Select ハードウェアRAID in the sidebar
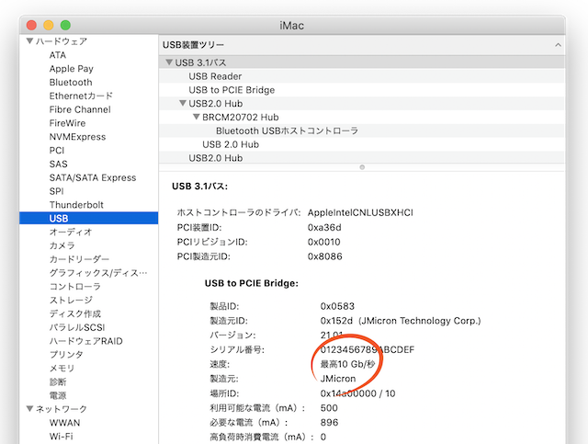 coord(85,341)
